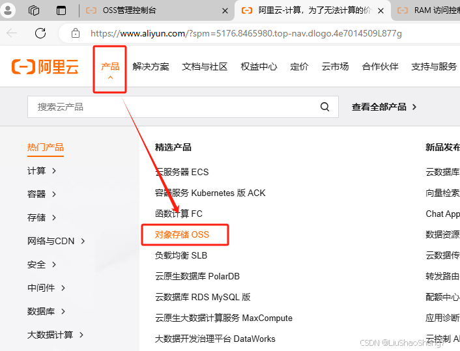Click the browser address bar URL

point(246,33)
